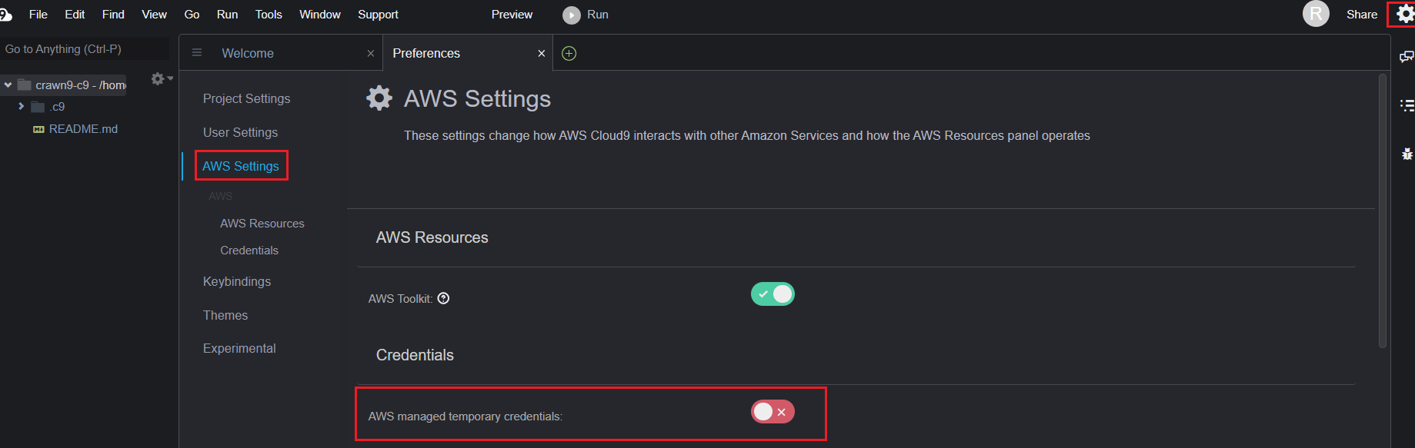Open Project Settings section
Screen dimensions: 1415x448
tap(246, 98)
